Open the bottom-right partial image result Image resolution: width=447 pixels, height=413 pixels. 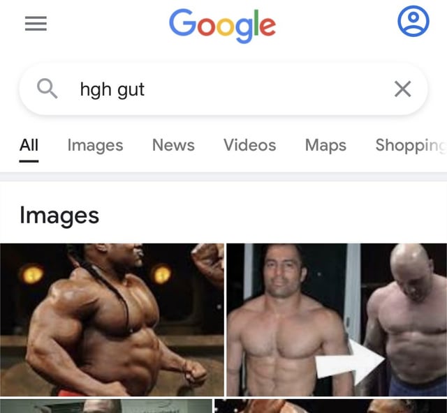click(330, 406)
